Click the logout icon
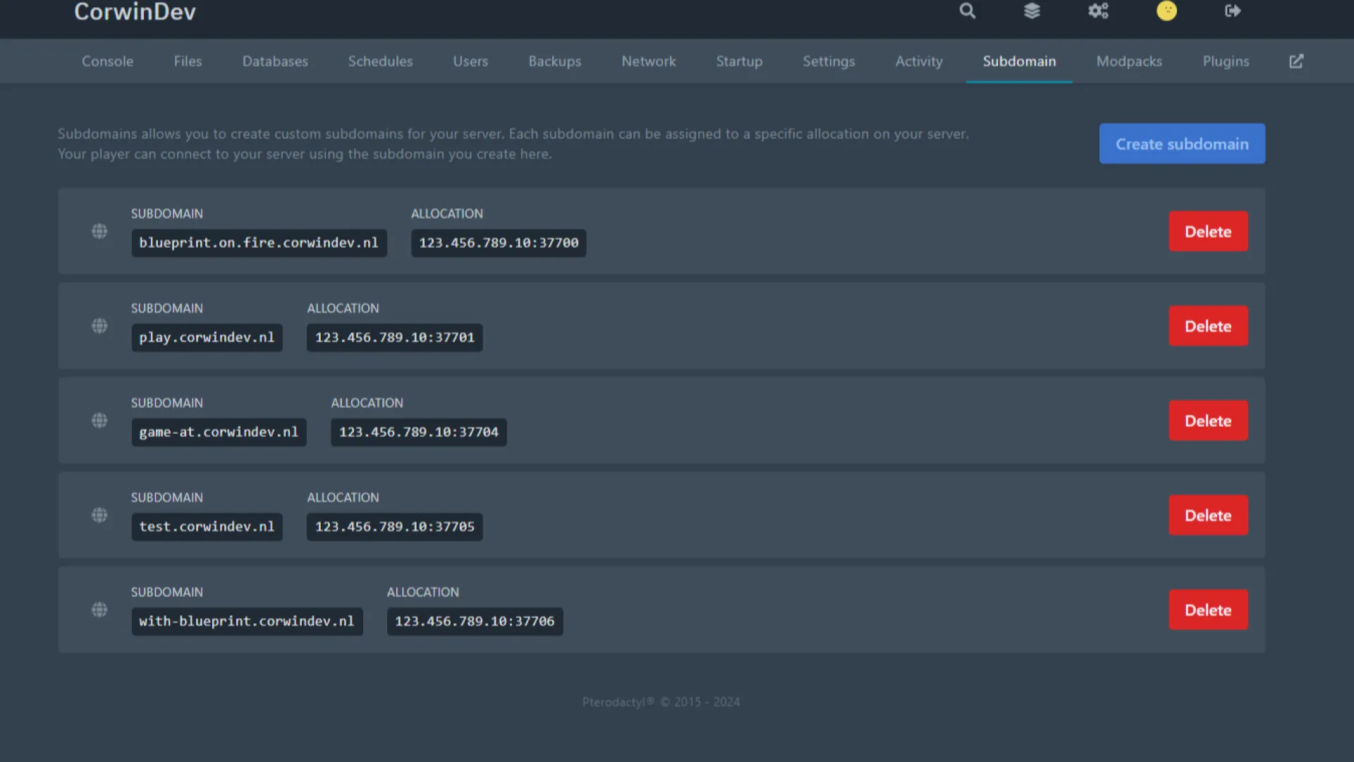Image resolution: width=1354 pixels, height=762 pixels. [x=1232, y=11]
